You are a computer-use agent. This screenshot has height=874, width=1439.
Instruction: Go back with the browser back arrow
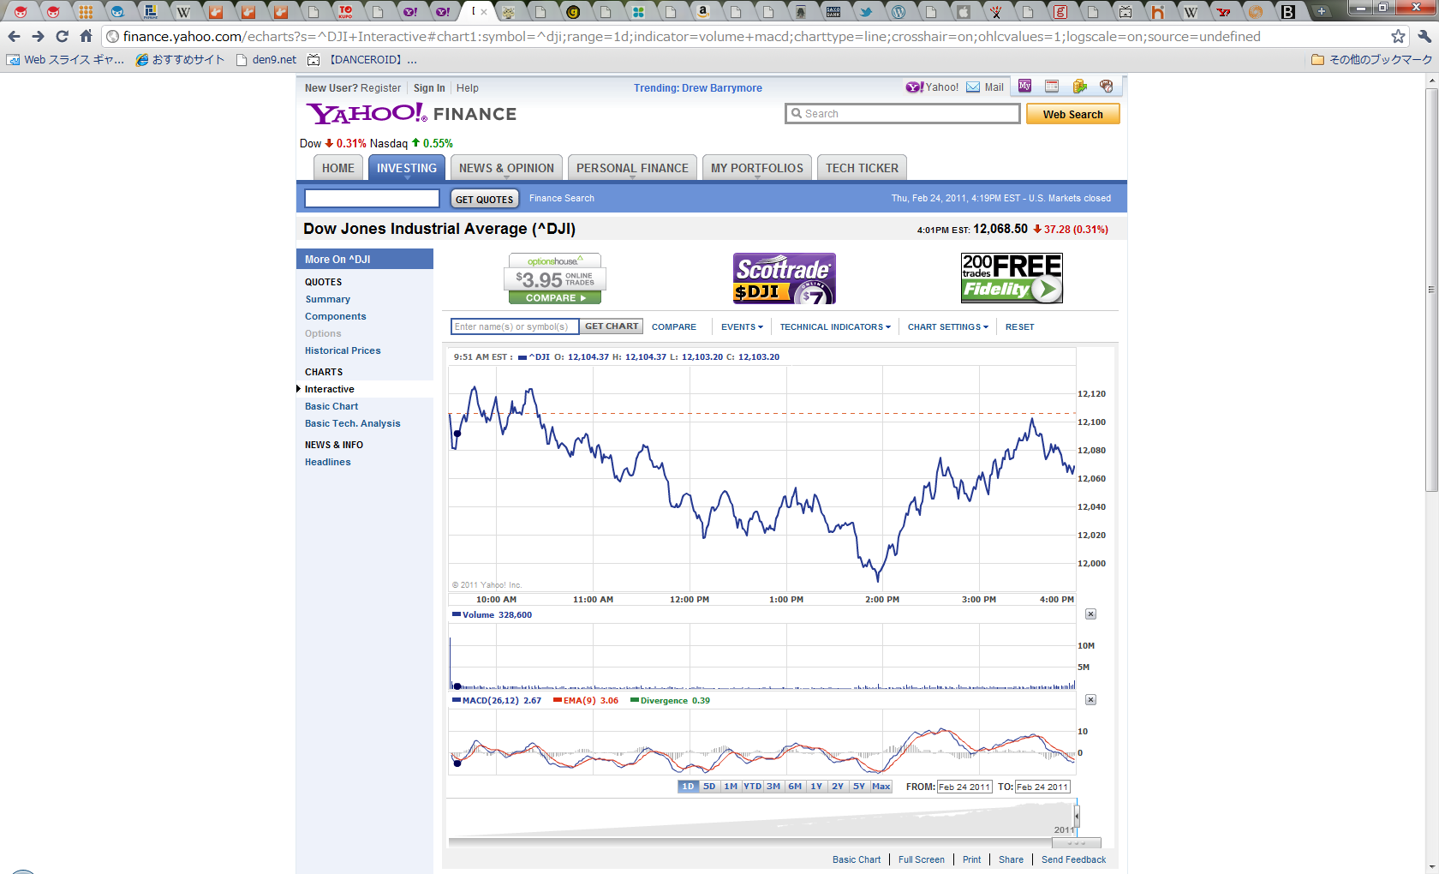point(14,36)
